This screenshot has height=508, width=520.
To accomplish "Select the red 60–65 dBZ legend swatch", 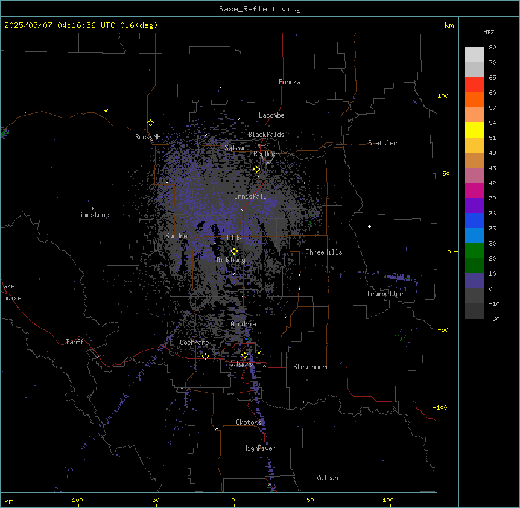I will pyautogui.click(x=474, y=85).
